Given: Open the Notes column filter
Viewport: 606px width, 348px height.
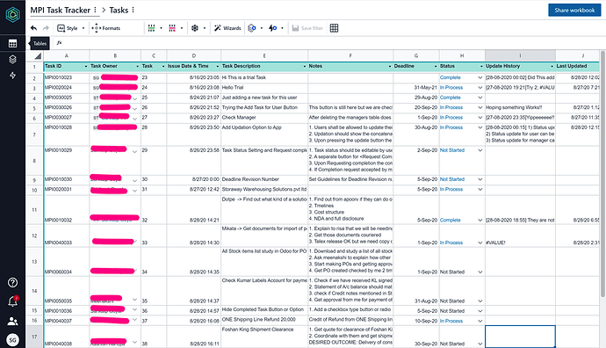Looking at the screenshot, I should pyautogui.click(x=390, y=67).
